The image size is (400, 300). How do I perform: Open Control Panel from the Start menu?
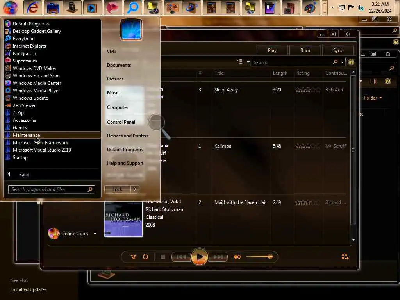121,122
